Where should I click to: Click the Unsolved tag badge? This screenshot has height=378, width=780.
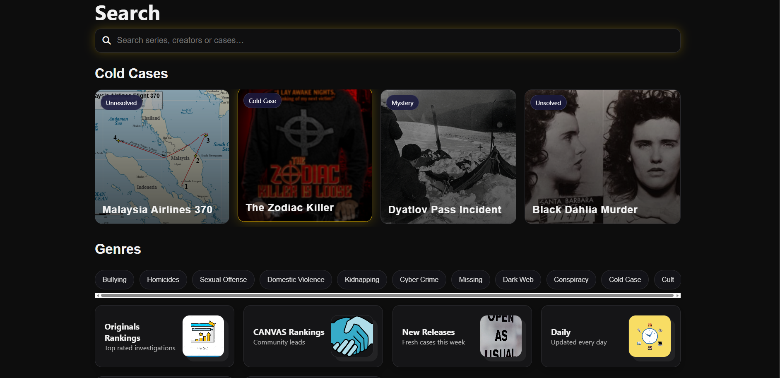548,103
